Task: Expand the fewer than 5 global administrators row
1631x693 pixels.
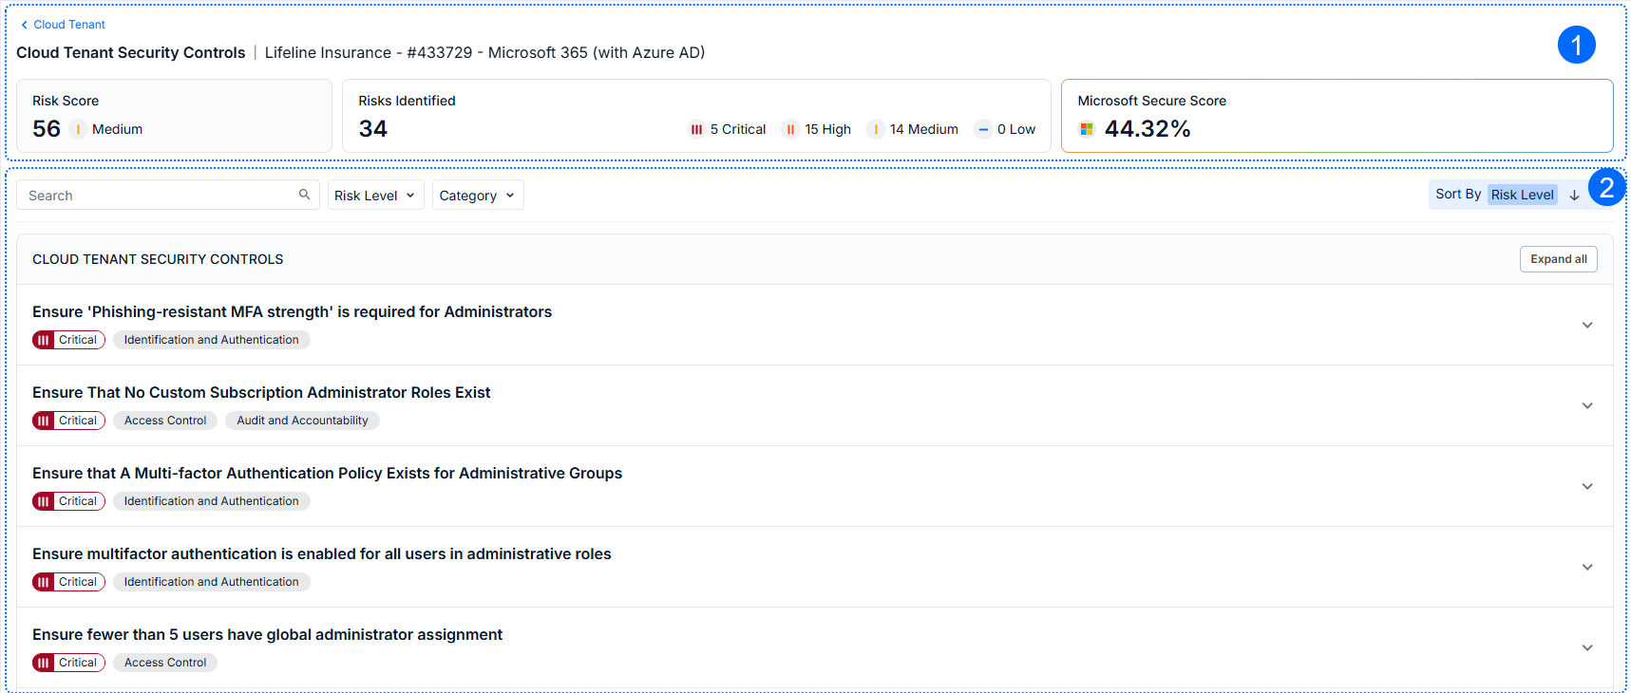Action: [1587, 647]
